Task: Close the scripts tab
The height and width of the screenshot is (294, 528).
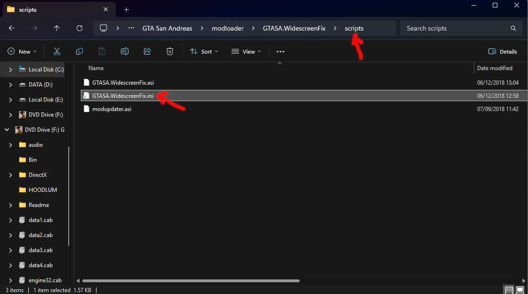Action: pos(106,9)
